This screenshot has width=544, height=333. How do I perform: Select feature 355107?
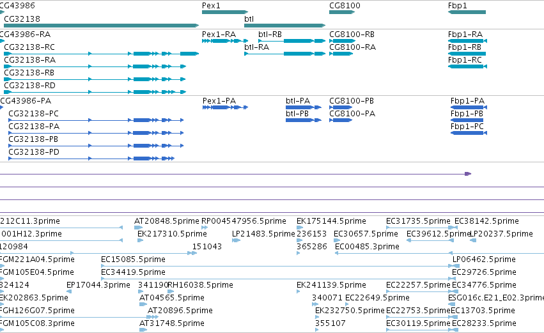click(x=330, y=323)
